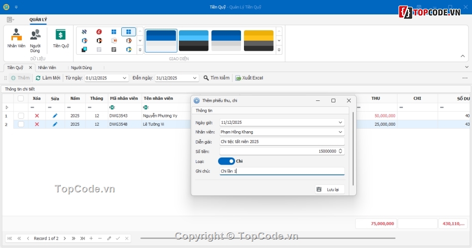The image size is (472, 248).
Task: Check the box for row 1
Action: click(x=21, y=116)
